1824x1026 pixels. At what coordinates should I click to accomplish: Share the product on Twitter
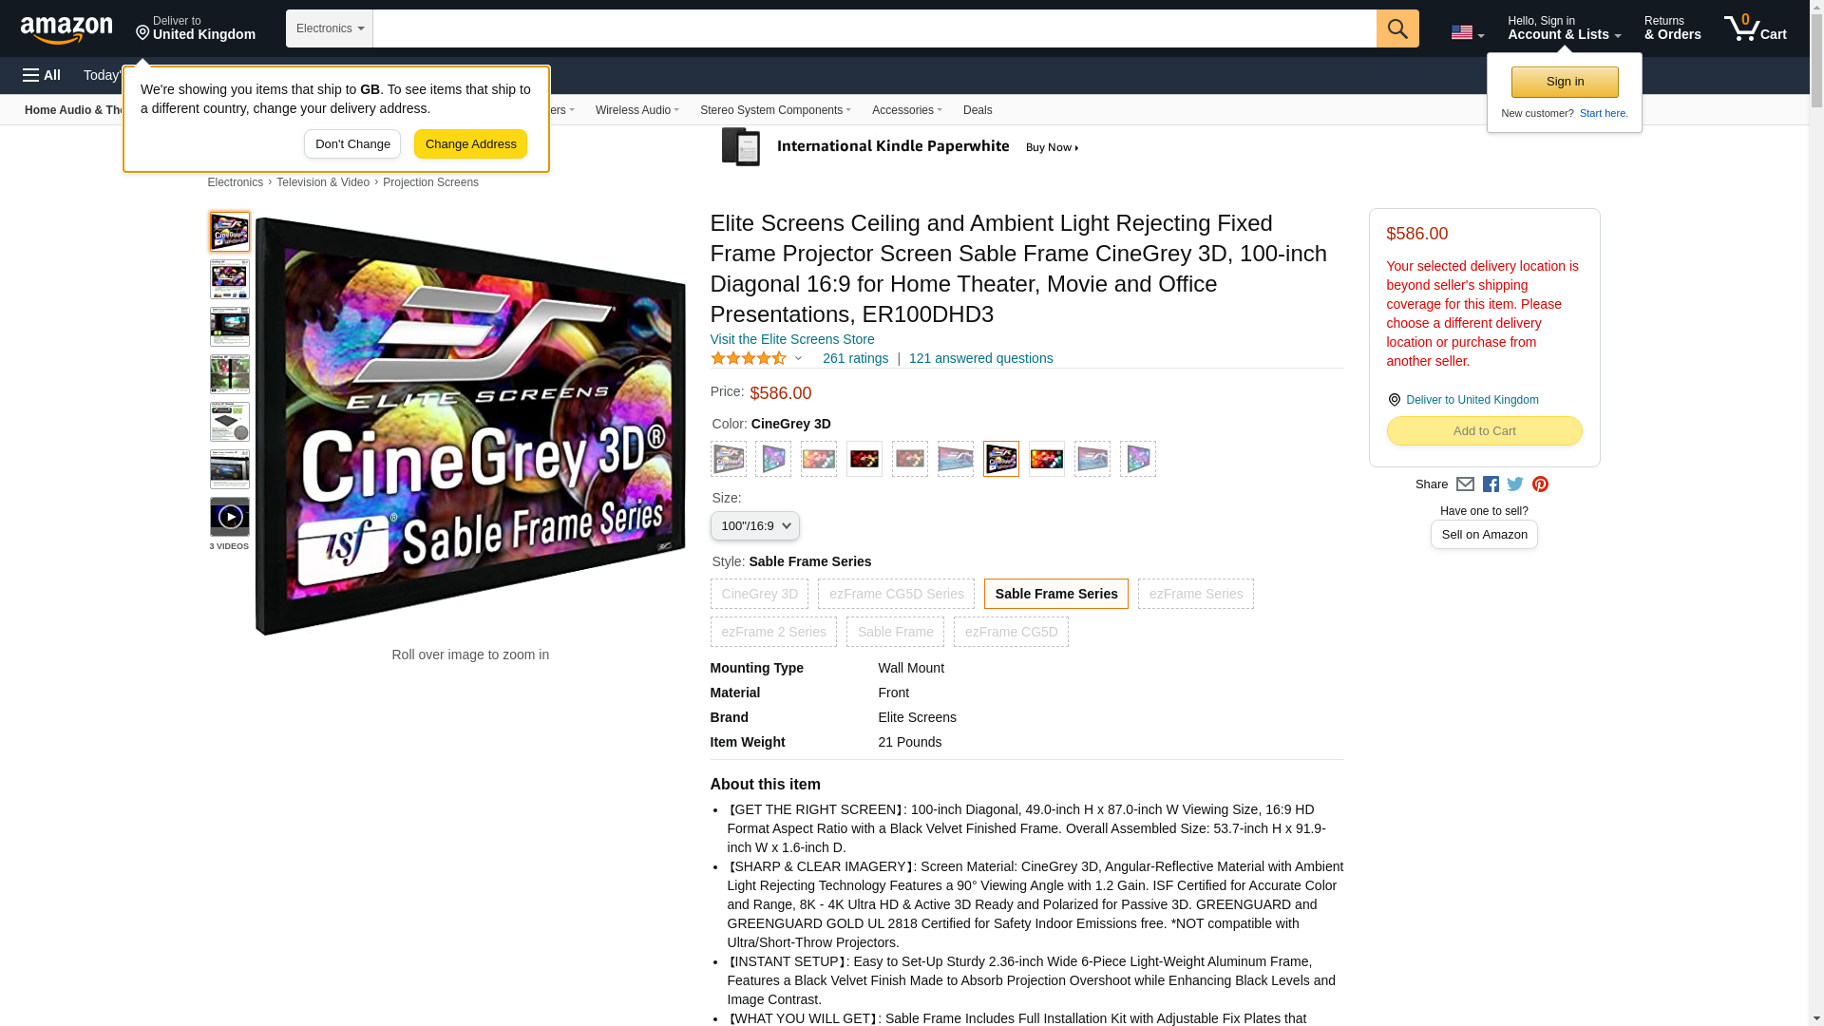point(1515,484)
